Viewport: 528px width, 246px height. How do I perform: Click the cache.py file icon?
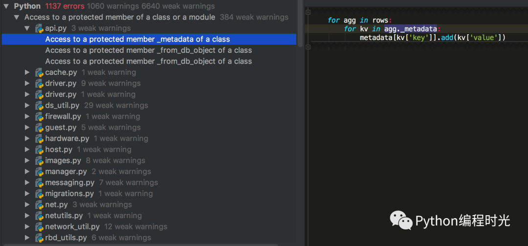40,72
